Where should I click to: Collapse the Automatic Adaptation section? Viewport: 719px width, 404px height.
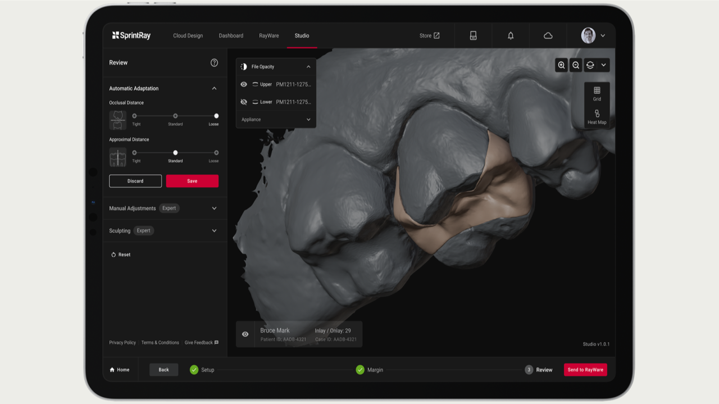pos(214,88)
